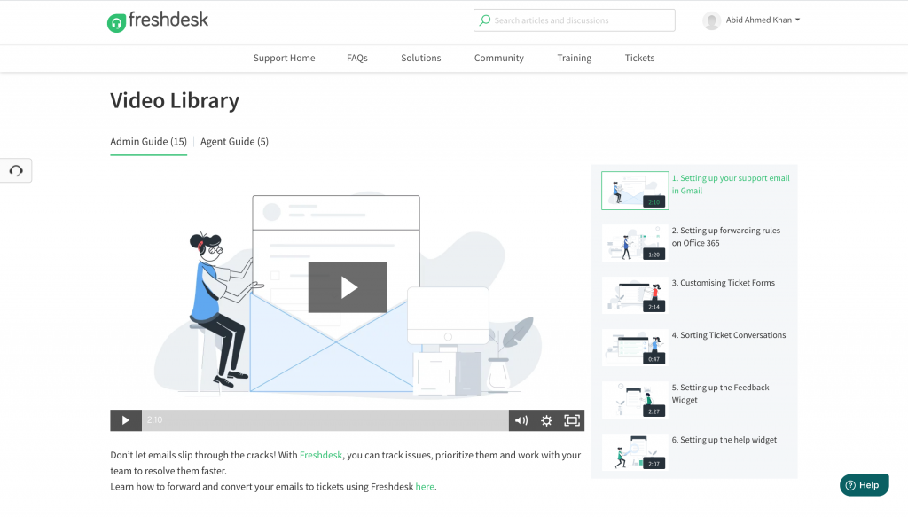The image size is (908, 517).
Task: Open the FAQs page
Action: (357, 58)
